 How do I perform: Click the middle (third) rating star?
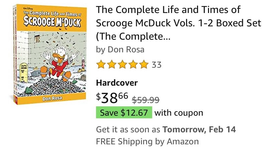pos(122,64)
